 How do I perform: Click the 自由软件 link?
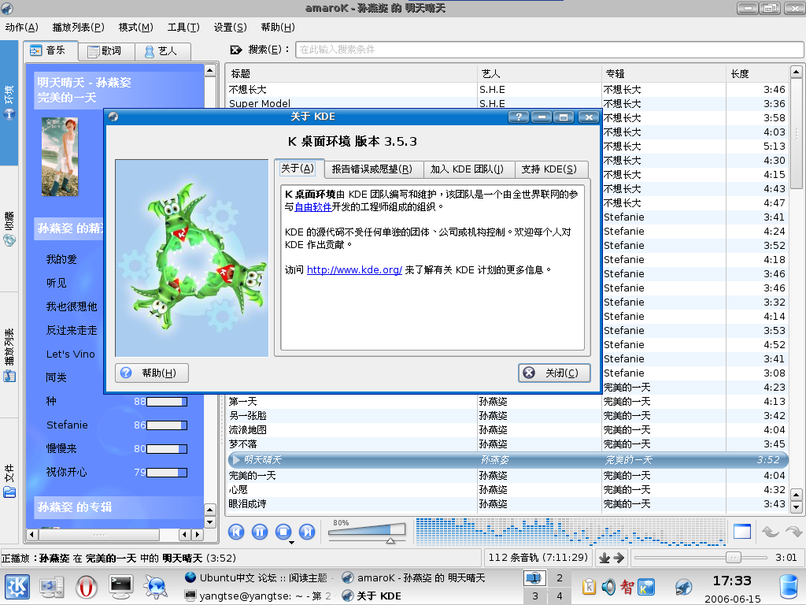click(313, 207)
